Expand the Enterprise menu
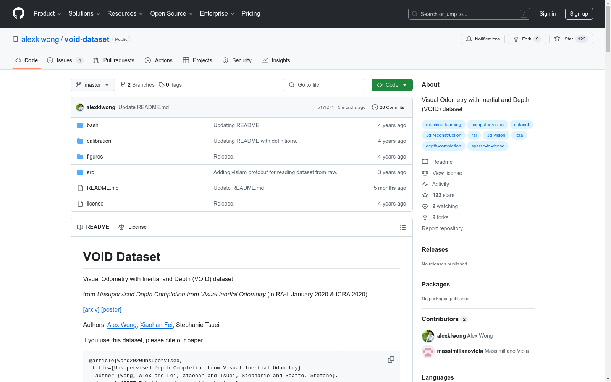 click(217, 14)
